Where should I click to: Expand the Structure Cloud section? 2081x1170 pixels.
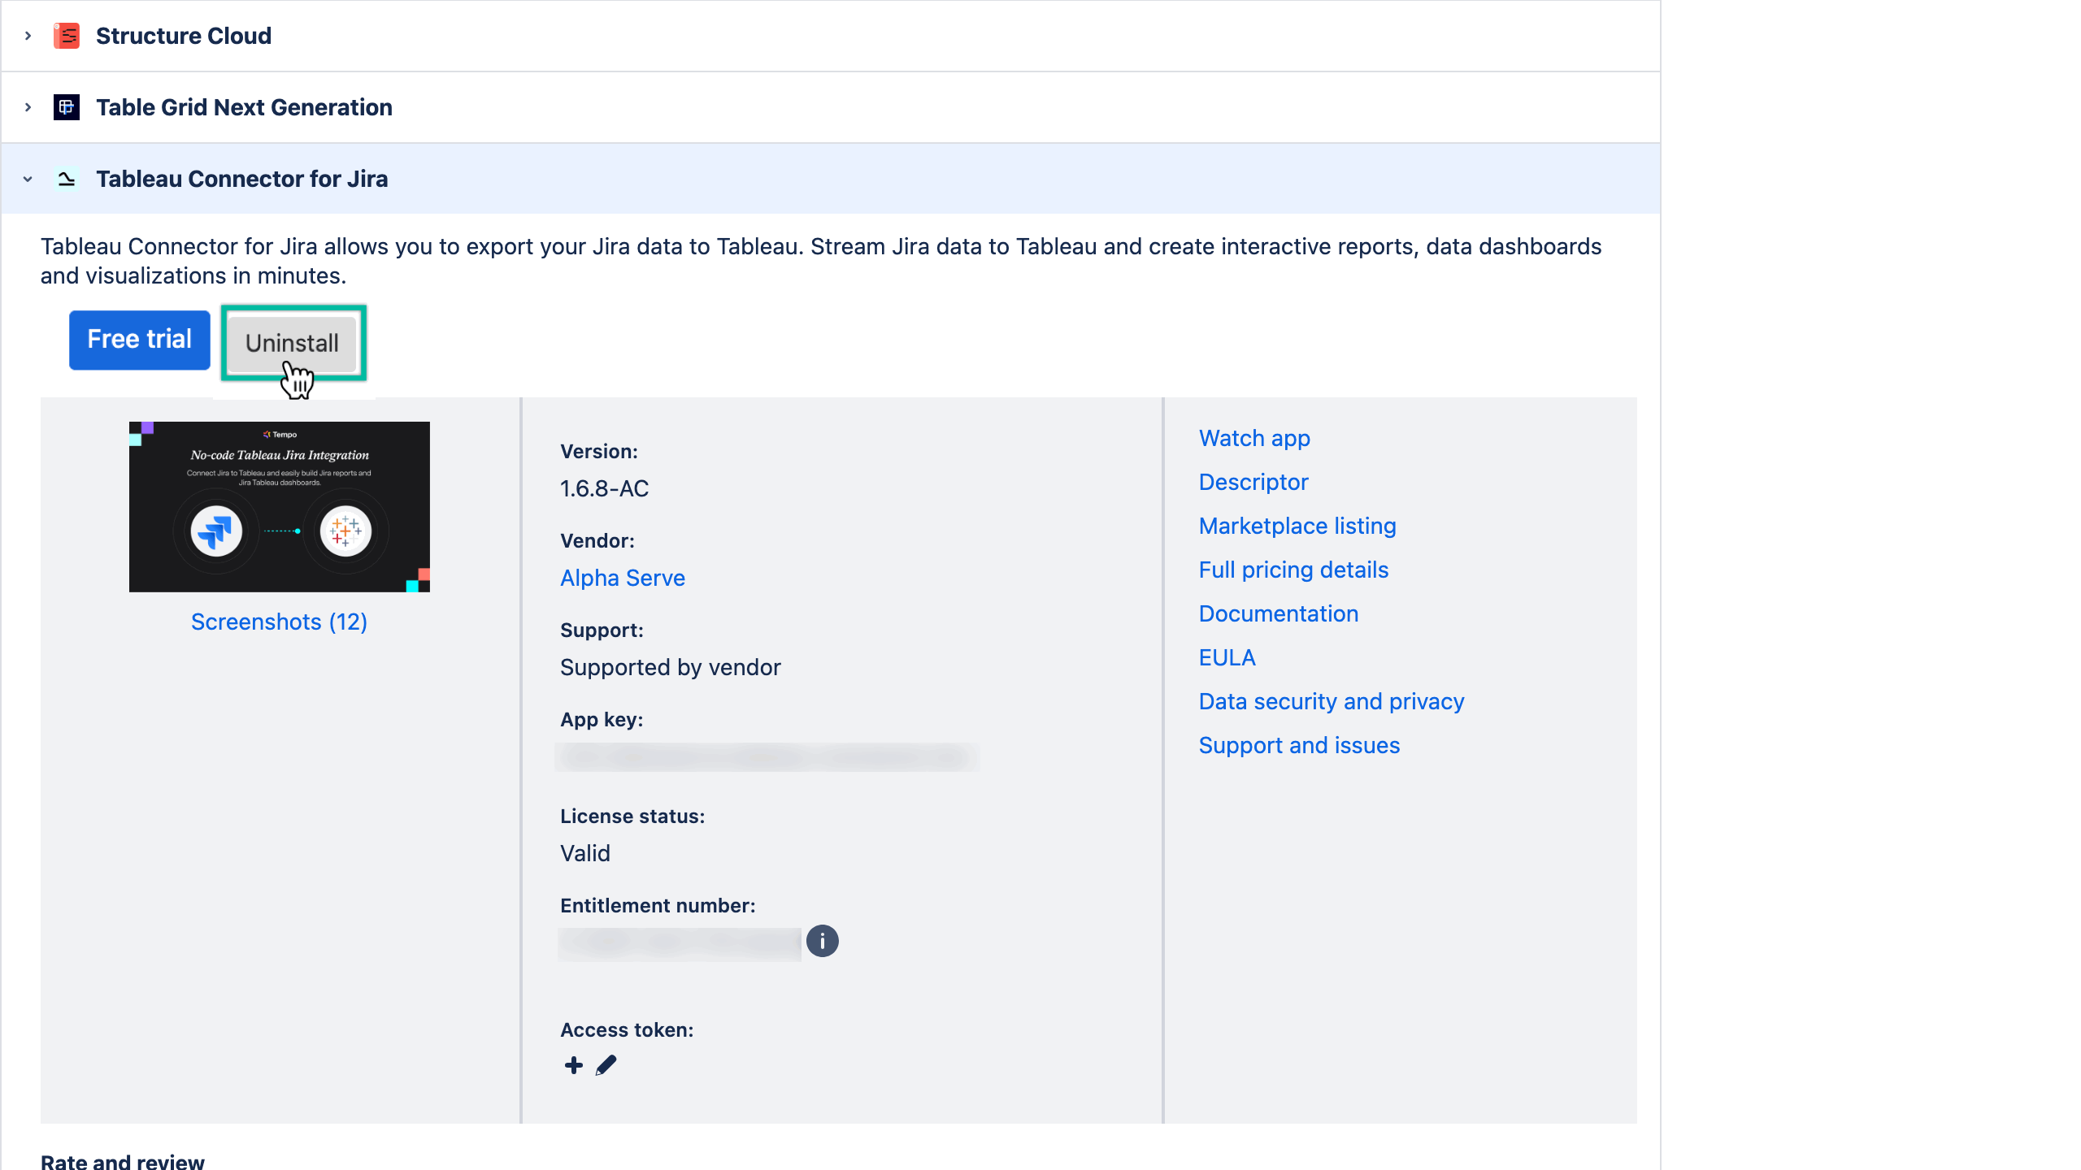(28, 35)
